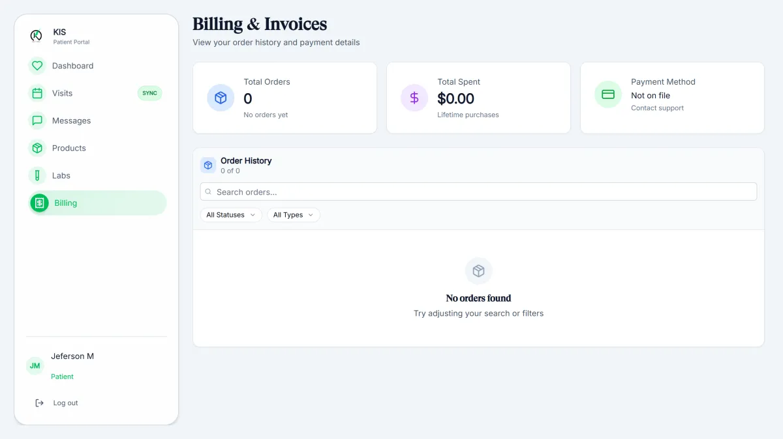Go to the Products page
This screenshot has height=439, width=783.
click(69, 148)
